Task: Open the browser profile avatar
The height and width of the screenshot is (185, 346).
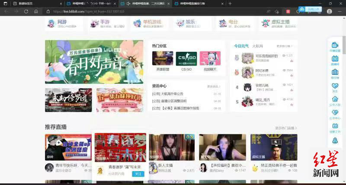Action: click(329, 12)
